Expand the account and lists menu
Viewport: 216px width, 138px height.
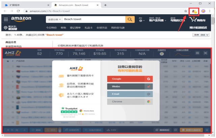(158, 20)
